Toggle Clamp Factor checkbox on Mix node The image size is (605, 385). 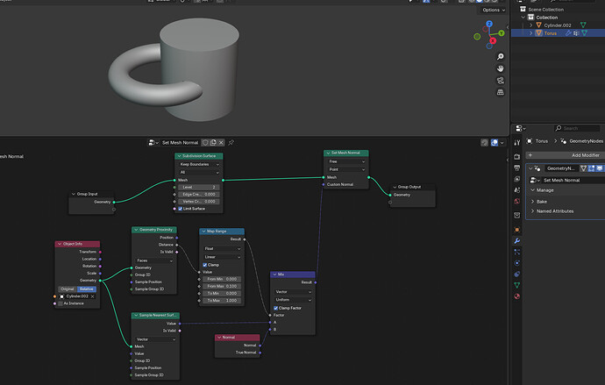coord(276,308)
